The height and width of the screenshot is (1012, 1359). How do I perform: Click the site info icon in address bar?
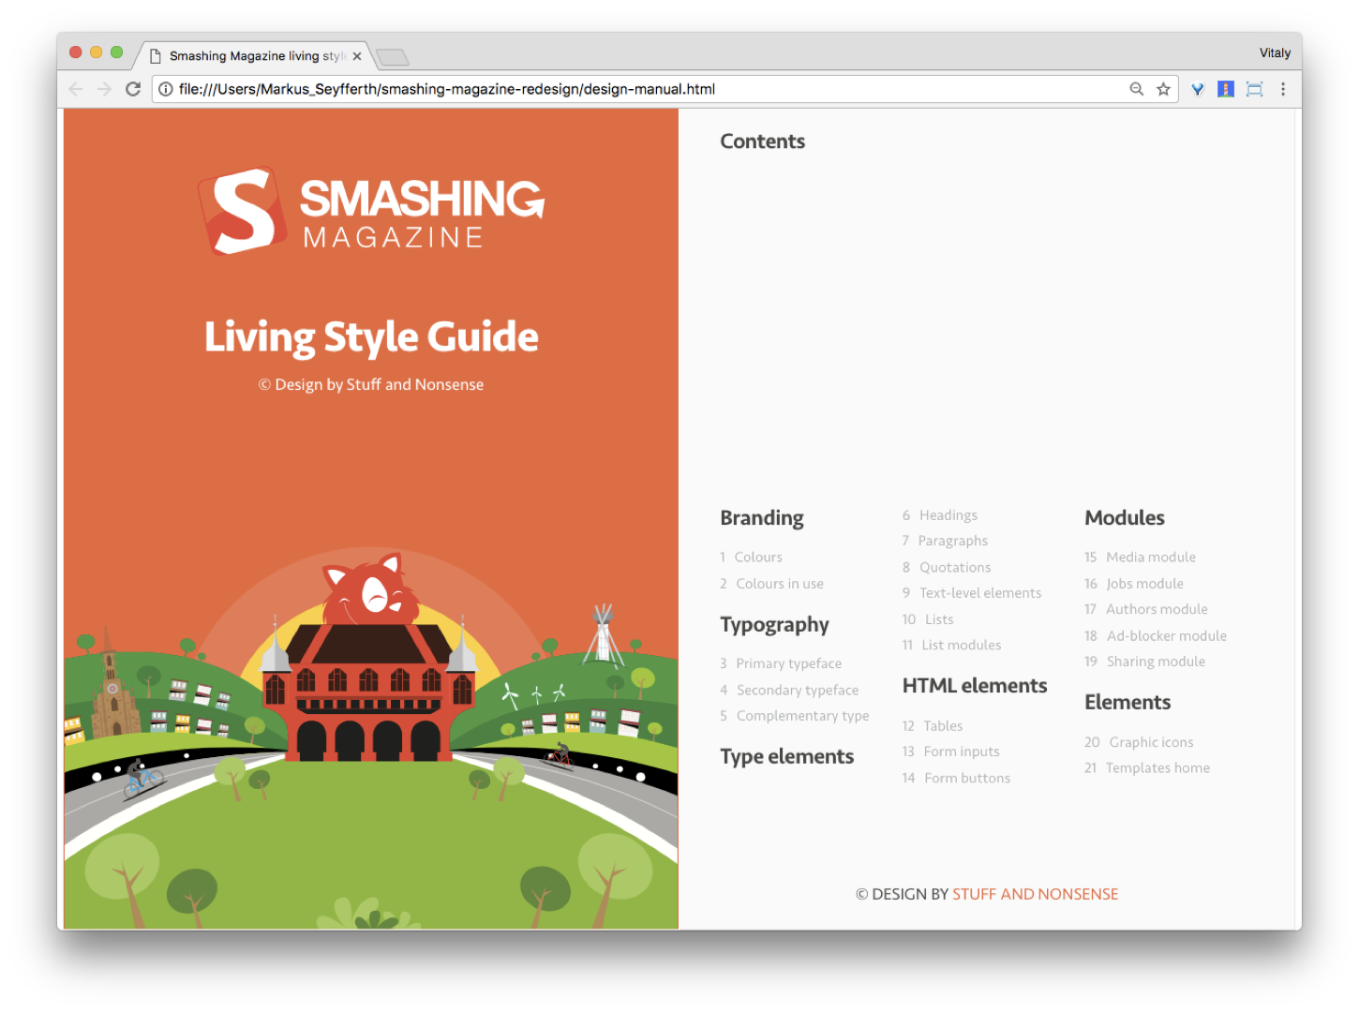click(x=165, y=89)
